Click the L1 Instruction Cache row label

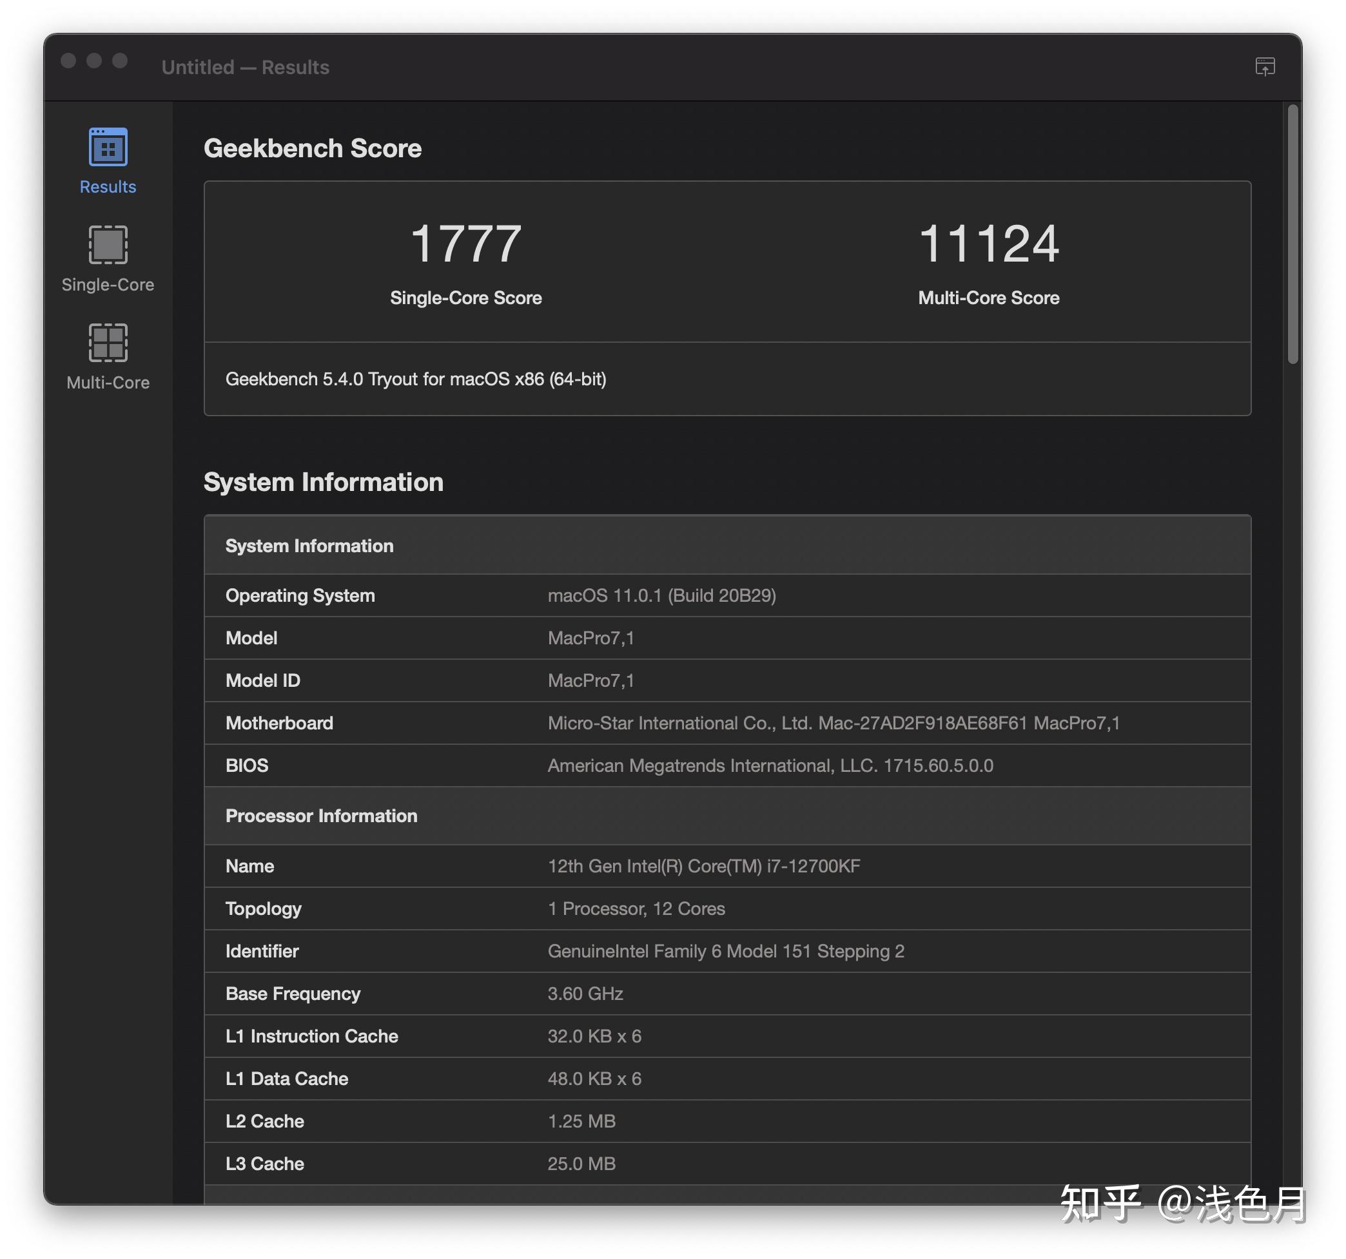pyautogui.click(x=311, y=1036)
